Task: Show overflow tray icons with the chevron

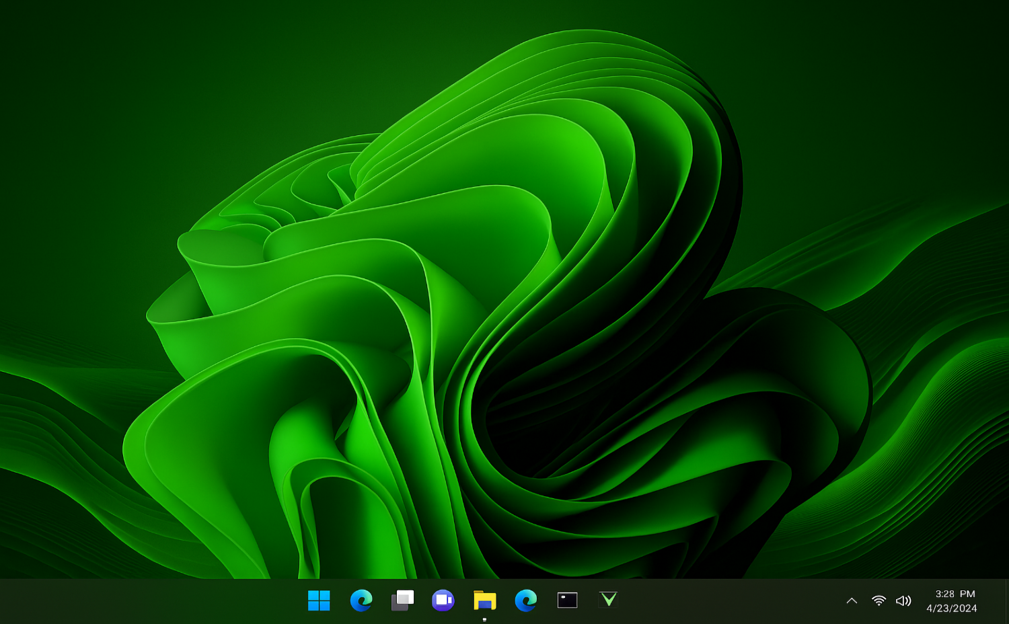Action: click(x=852, y=600)
